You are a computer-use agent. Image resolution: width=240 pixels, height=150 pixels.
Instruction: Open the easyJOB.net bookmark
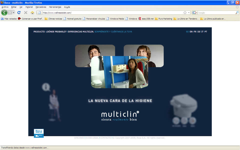pos(146,19)
